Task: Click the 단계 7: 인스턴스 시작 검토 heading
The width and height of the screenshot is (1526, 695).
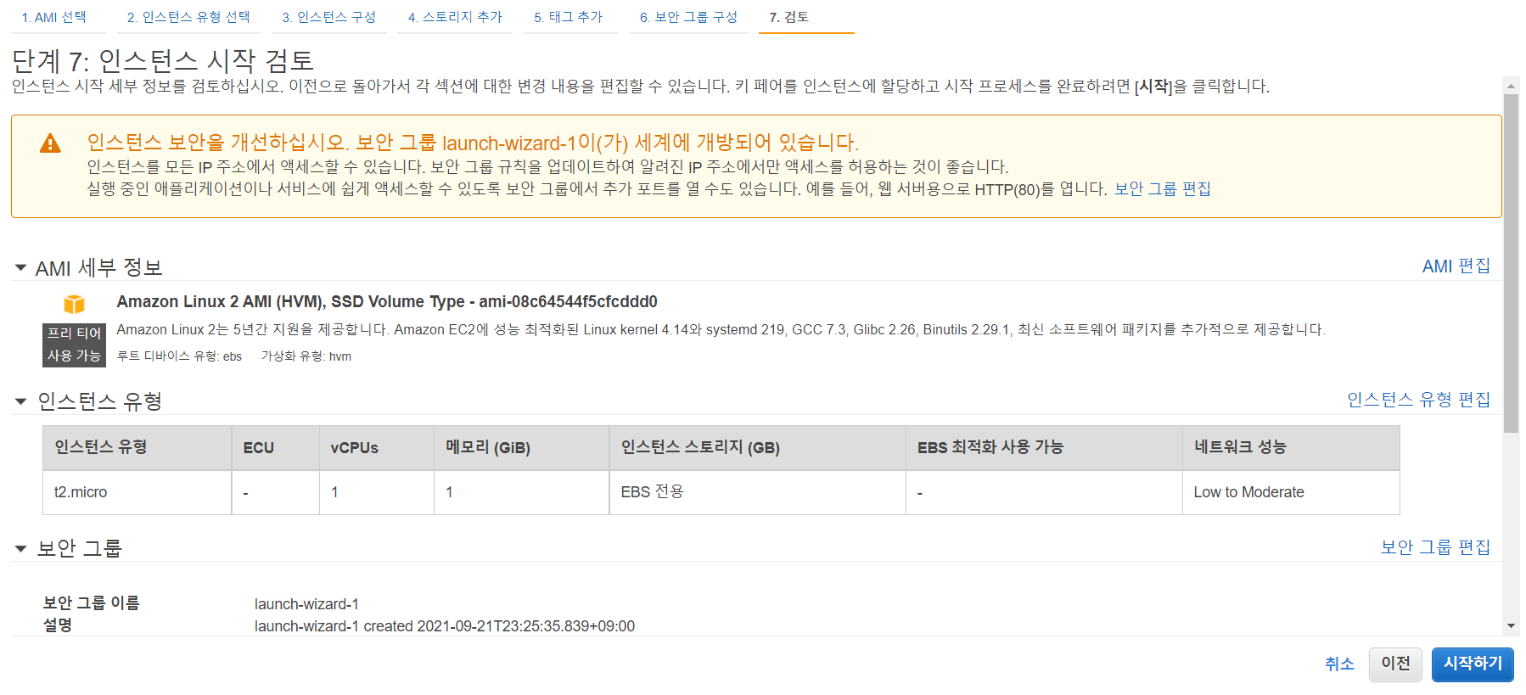Action: [163, 61]
